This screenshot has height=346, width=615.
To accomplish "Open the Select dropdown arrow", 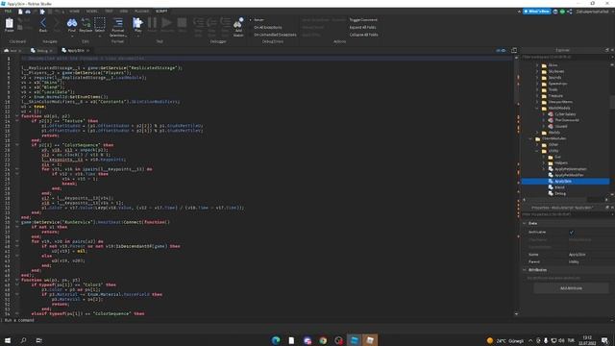I will 100,37.
